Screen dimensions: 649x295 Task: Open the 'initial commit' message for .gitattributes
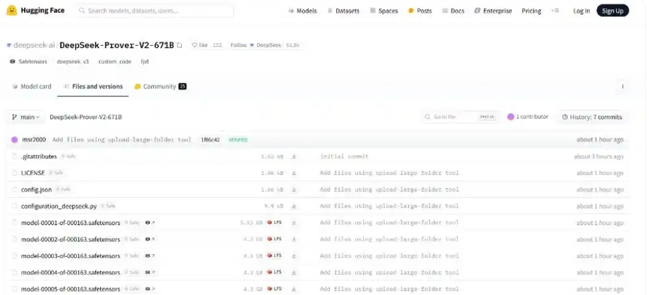[344, 156]
